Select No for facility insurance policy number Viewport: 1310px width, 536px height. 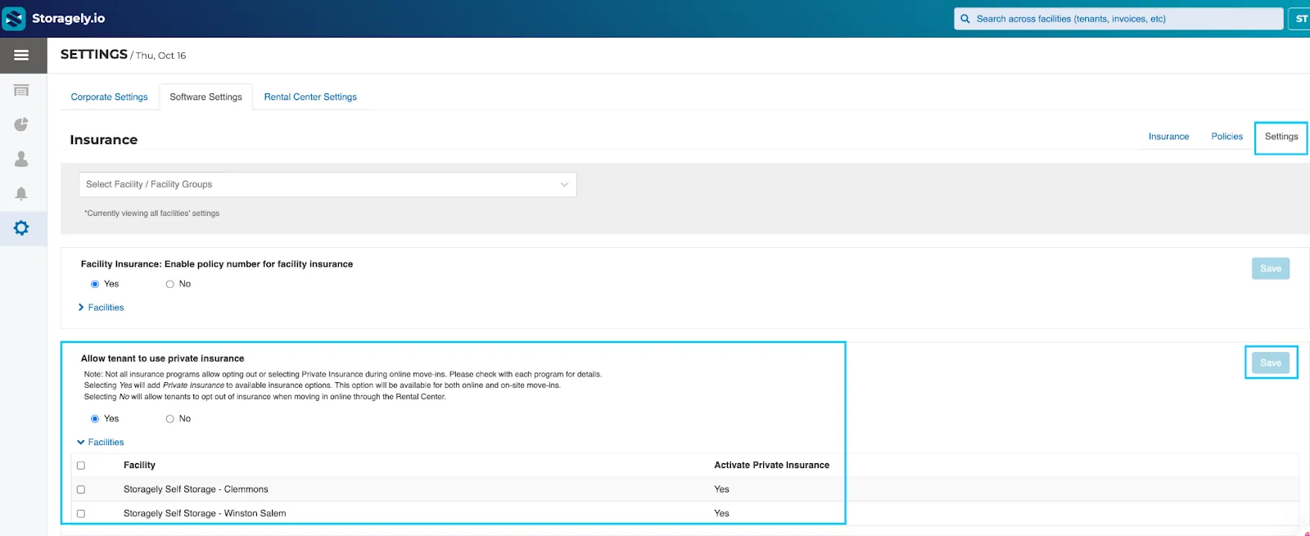click(x=170, y=284)
